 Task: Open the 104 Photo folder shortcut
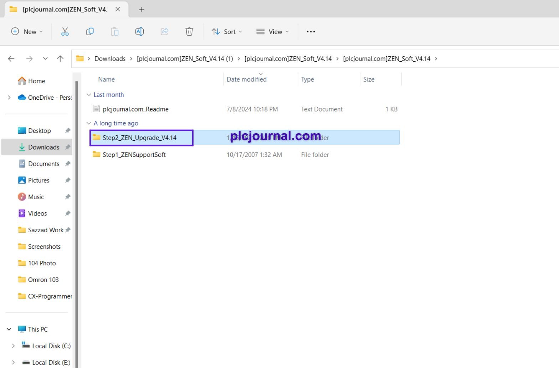(42, 263)
